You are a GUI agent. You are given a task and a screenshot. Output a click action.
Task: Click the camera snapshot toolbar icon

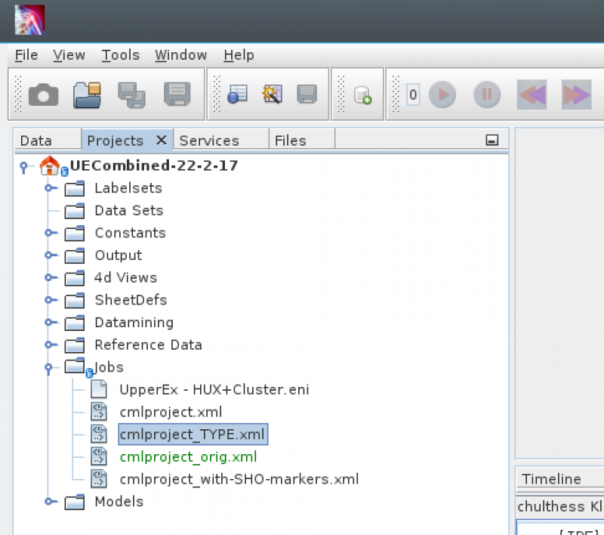coord(43,94)
